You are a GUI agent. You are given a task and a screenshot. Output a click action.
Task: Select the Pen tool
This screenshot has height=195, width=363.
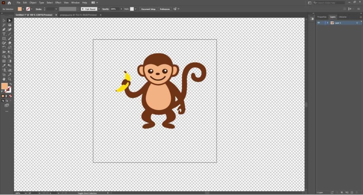coord(4,30)
